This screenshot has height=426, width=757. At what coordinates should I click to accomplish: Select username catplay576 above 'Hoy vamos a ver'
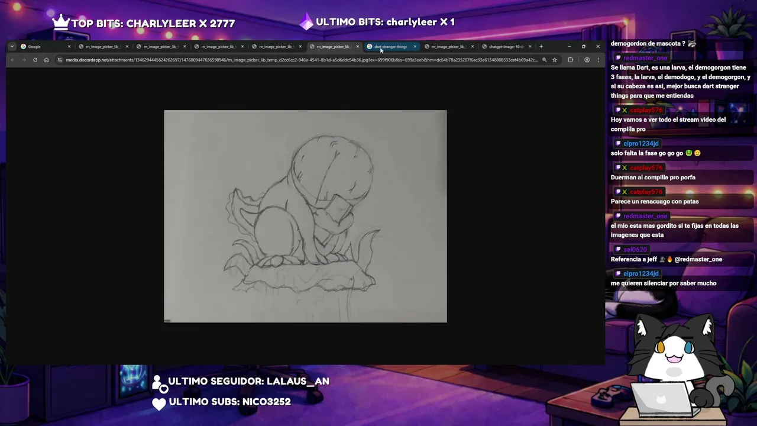pos(646,110)
